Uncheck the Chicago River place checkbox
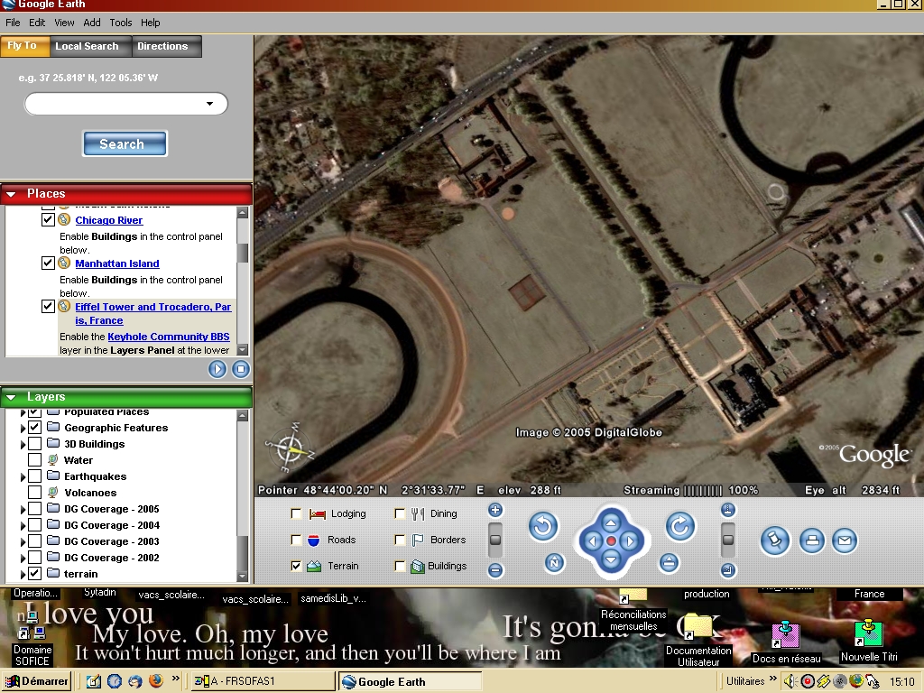The image size is (924, 693). pyautogui.click(x=49, y=220)
